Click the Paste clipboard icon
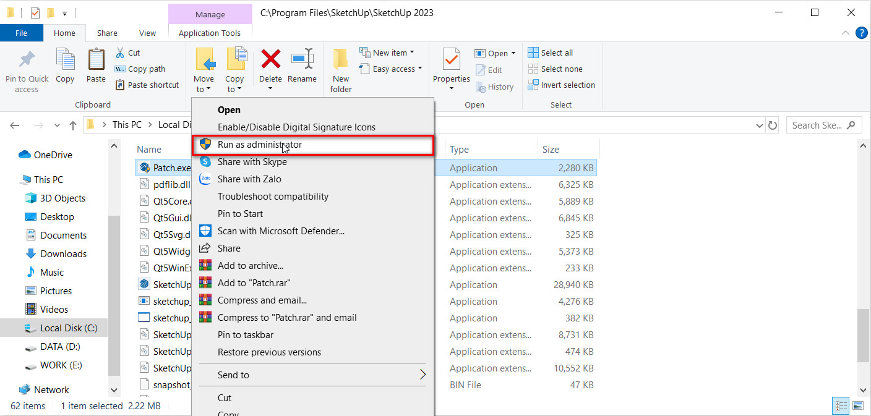871x416 pixels. coord(96,60)
